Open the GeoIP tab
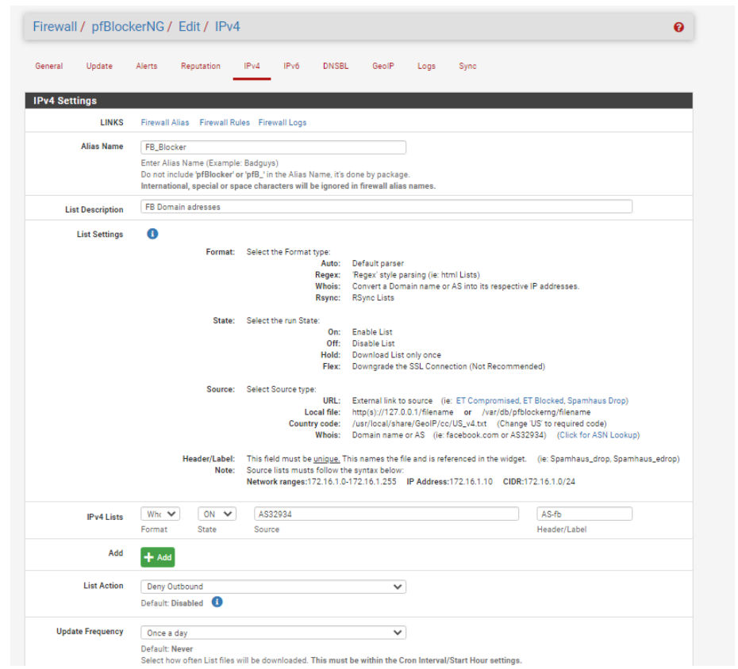 [382, 67]
